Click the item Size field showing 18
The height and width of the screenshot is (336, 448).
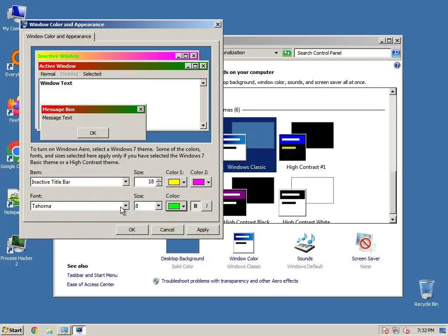[x=145, y=182]
